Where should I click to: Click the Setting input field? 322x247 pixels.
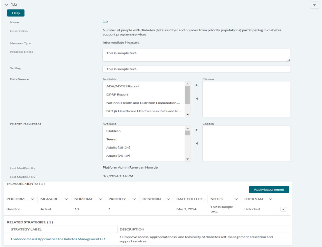click(196, 69)
